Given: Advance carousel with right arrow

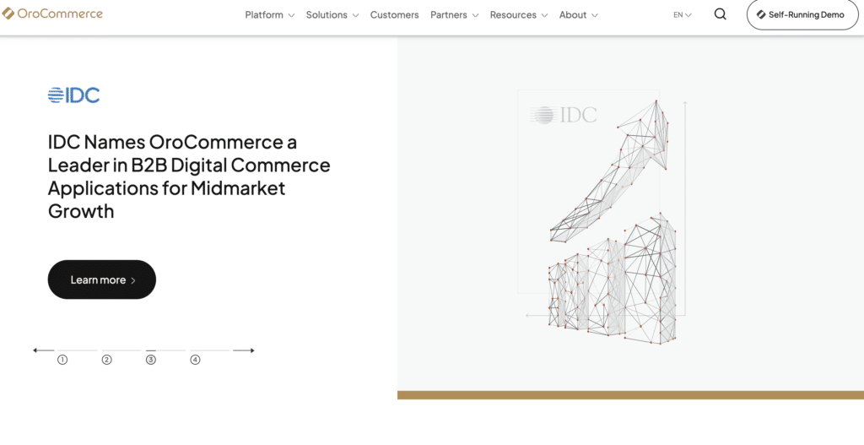Looking at the screenshot, I should (244, 350).
